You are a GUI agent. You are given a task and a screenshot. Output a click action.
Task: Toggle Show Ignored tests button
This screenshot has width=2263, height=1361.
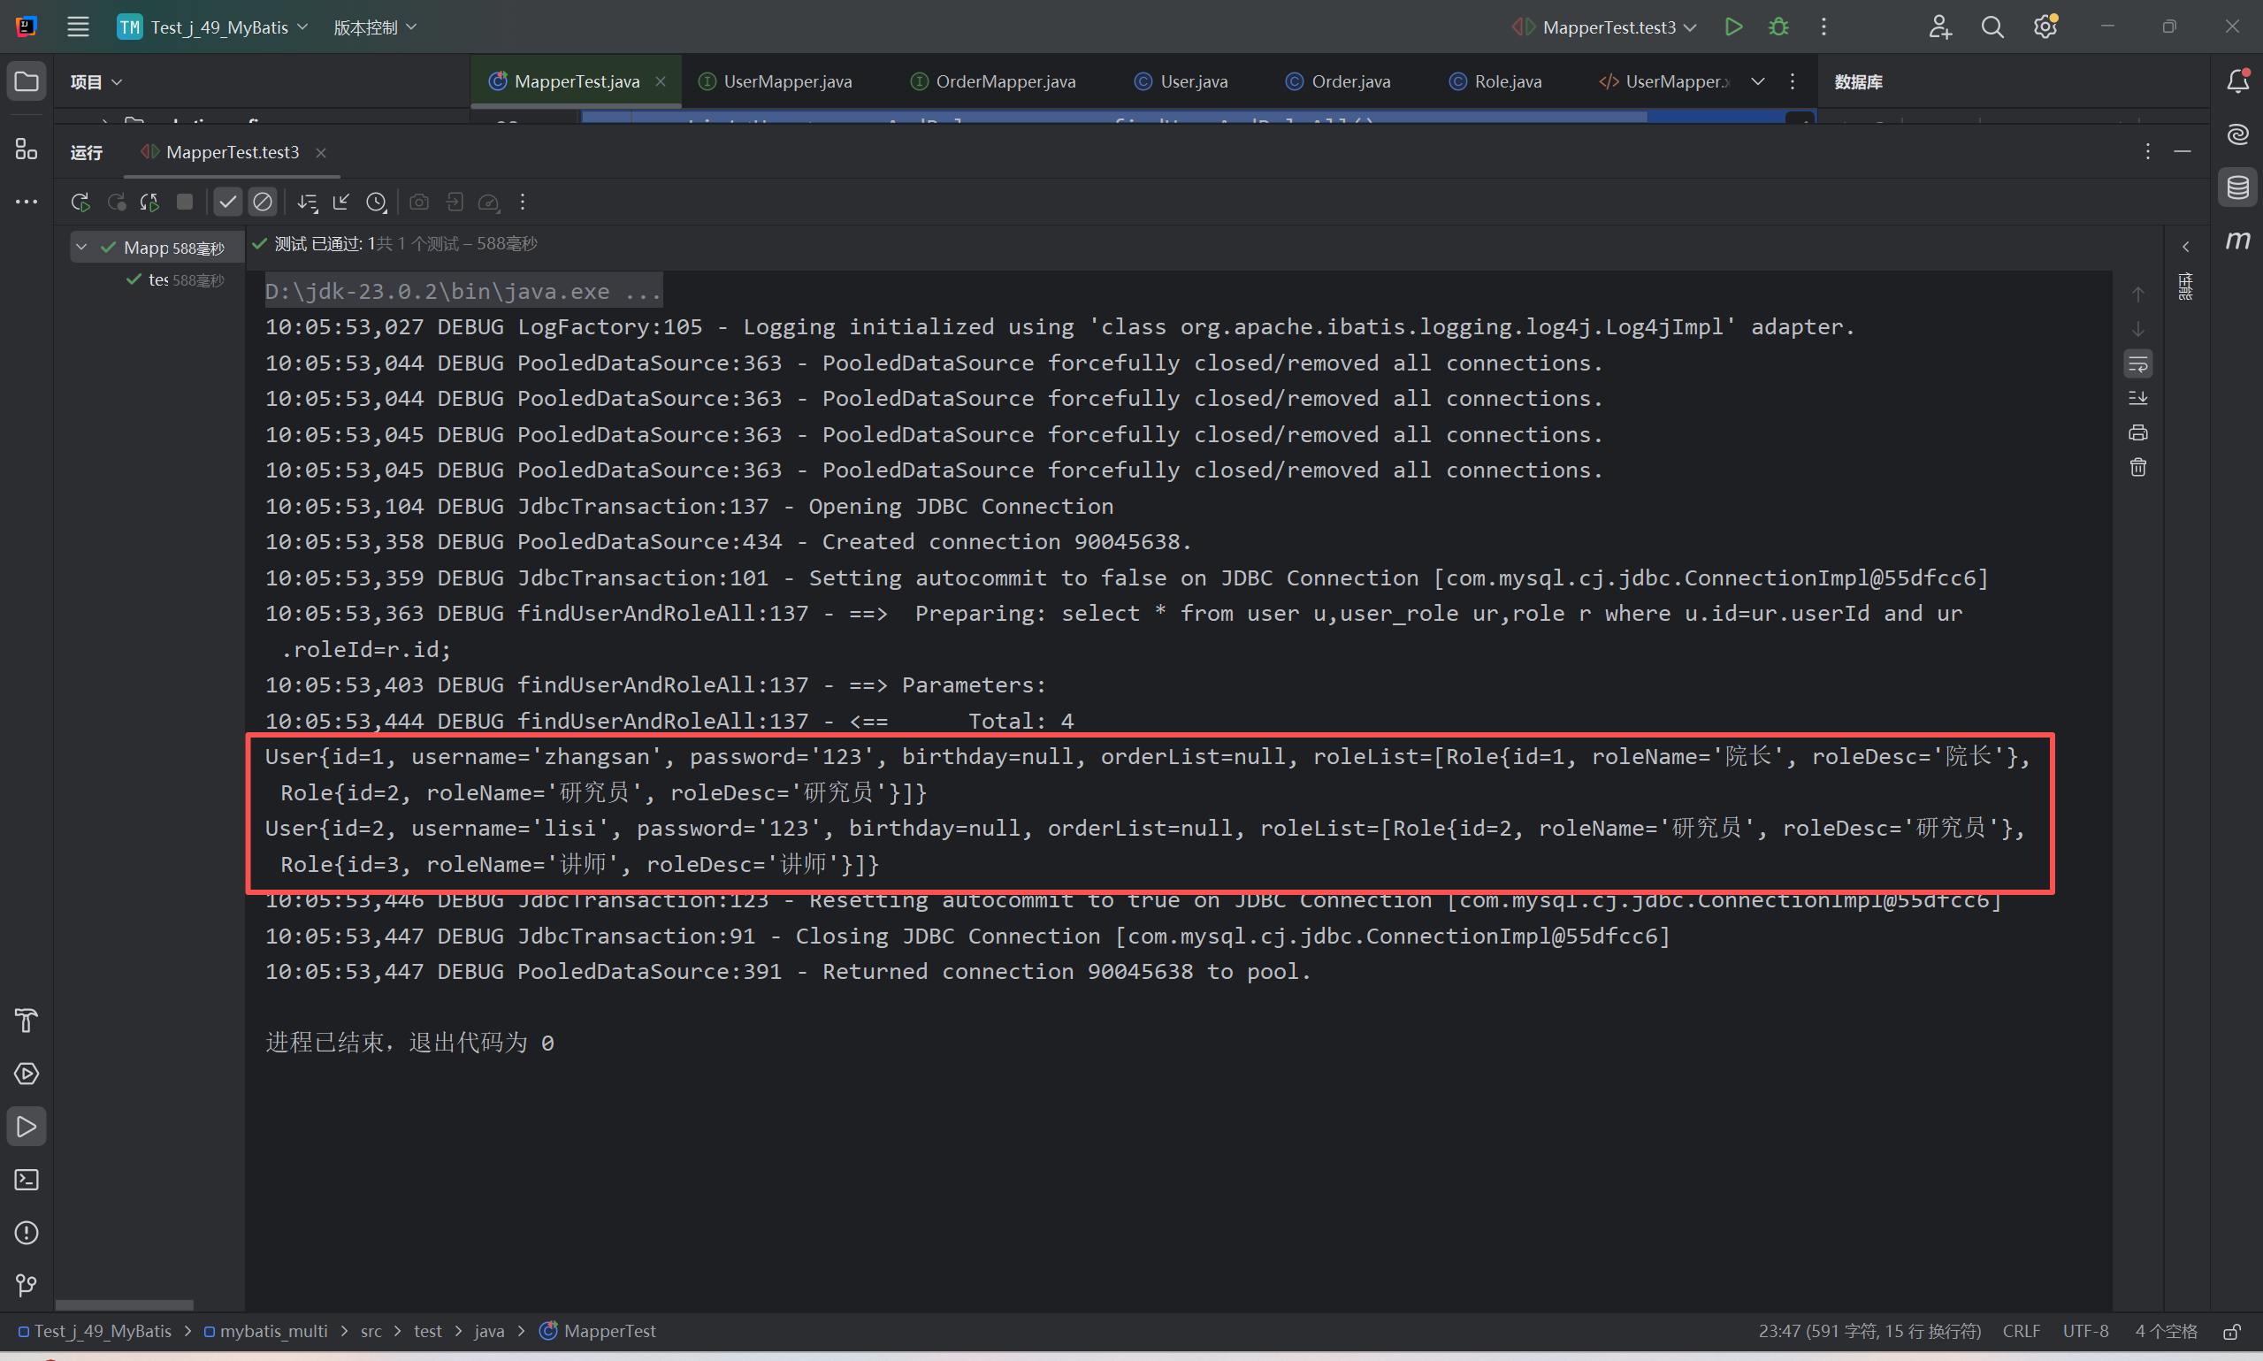(x=263, y=202)
